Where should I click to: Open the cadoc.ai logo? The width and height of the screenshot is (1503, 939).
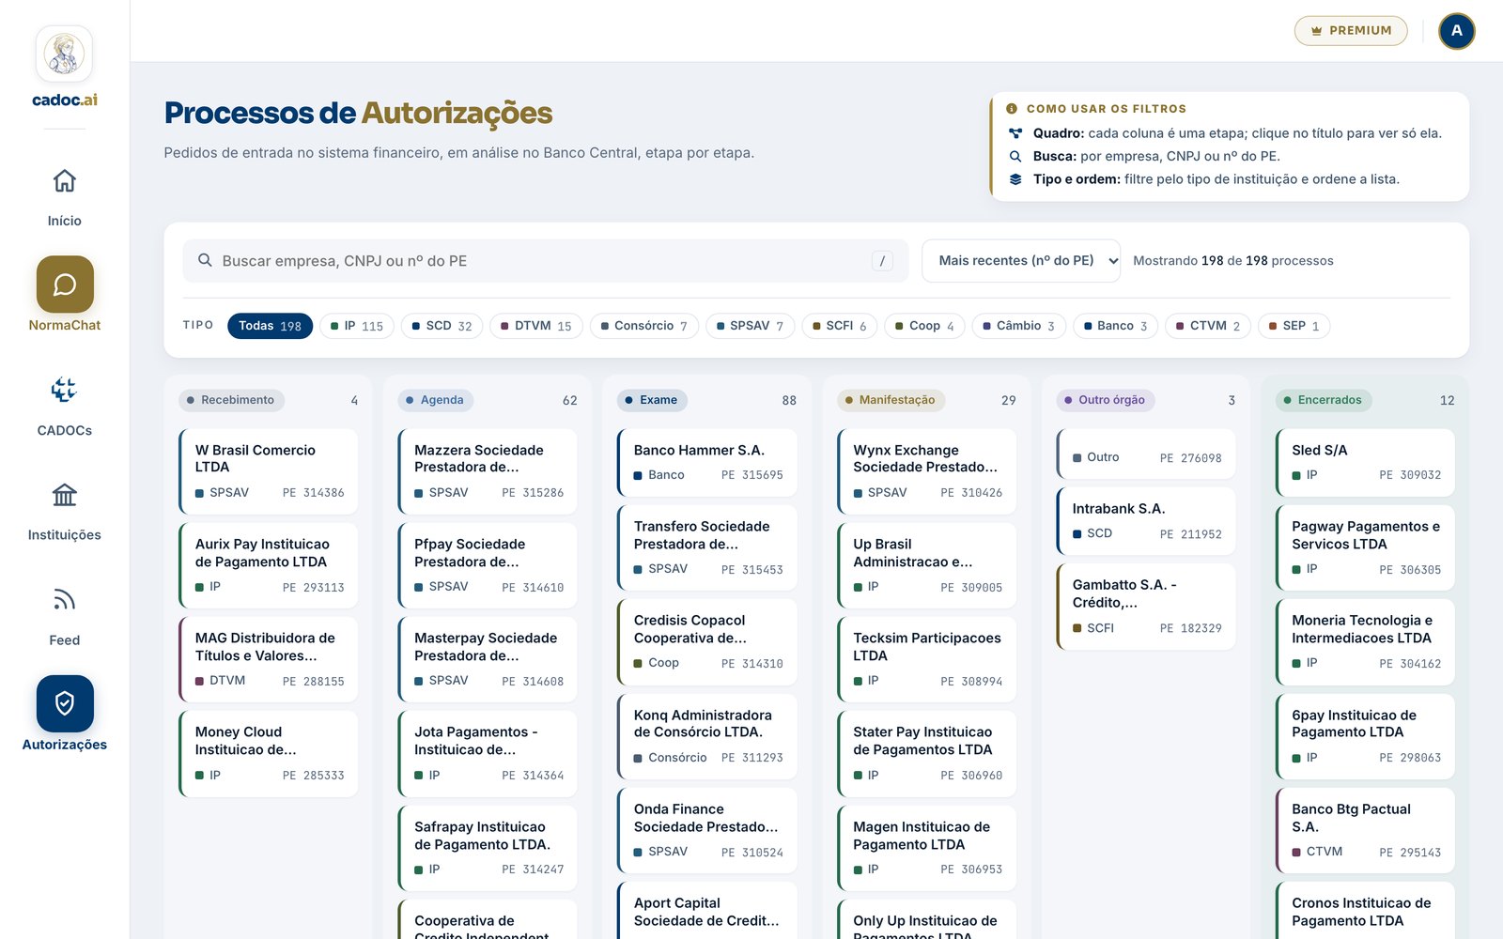tap(64, 67)
